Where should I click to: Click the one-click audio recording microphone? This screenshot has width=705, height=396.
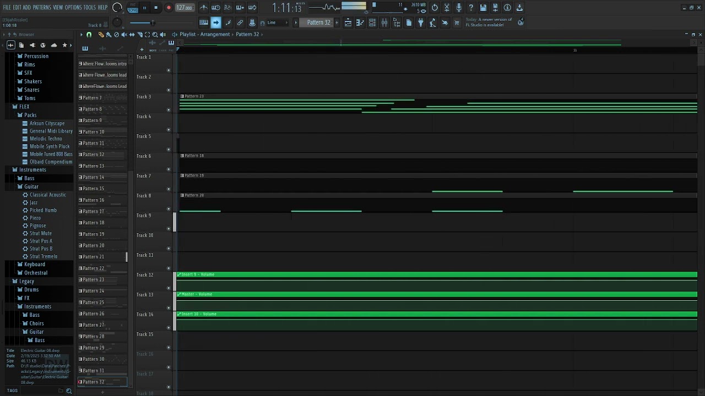(x=459, y=8)
